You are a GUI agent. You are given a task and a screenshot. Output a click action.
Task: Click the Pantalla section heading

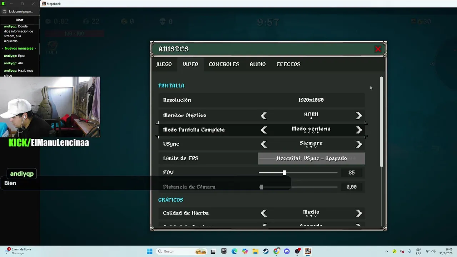point(171,86)
